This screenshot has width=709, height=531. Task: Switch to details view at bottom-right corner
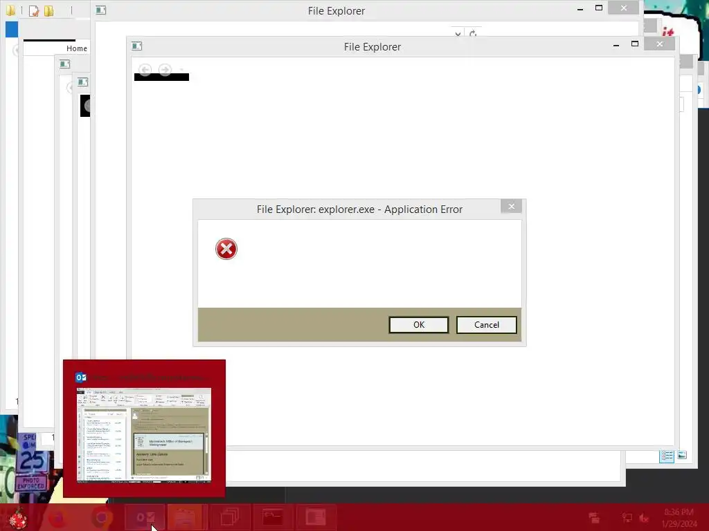coord(667,456)
